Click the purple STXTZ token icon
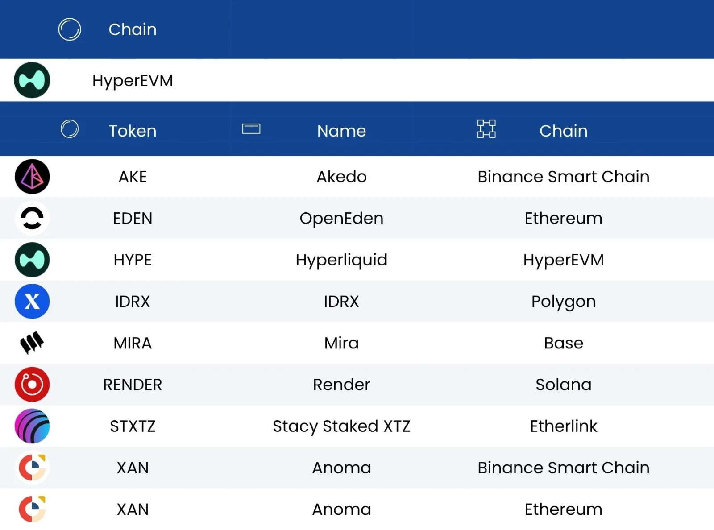Viewport: 714px width, 530px height. [x=32, y=426]
